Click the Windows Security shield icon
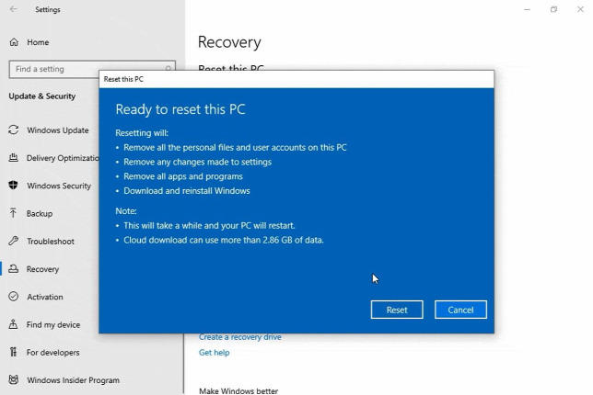Screen dimensions: 593x395 coord(14,186)
